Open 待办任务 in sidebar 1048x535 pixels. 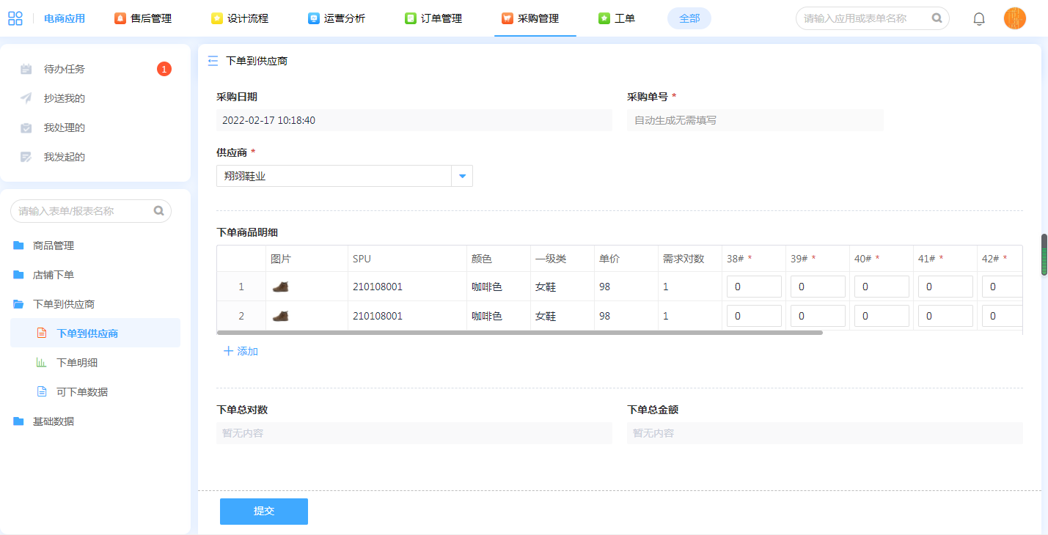coord(65,69)
